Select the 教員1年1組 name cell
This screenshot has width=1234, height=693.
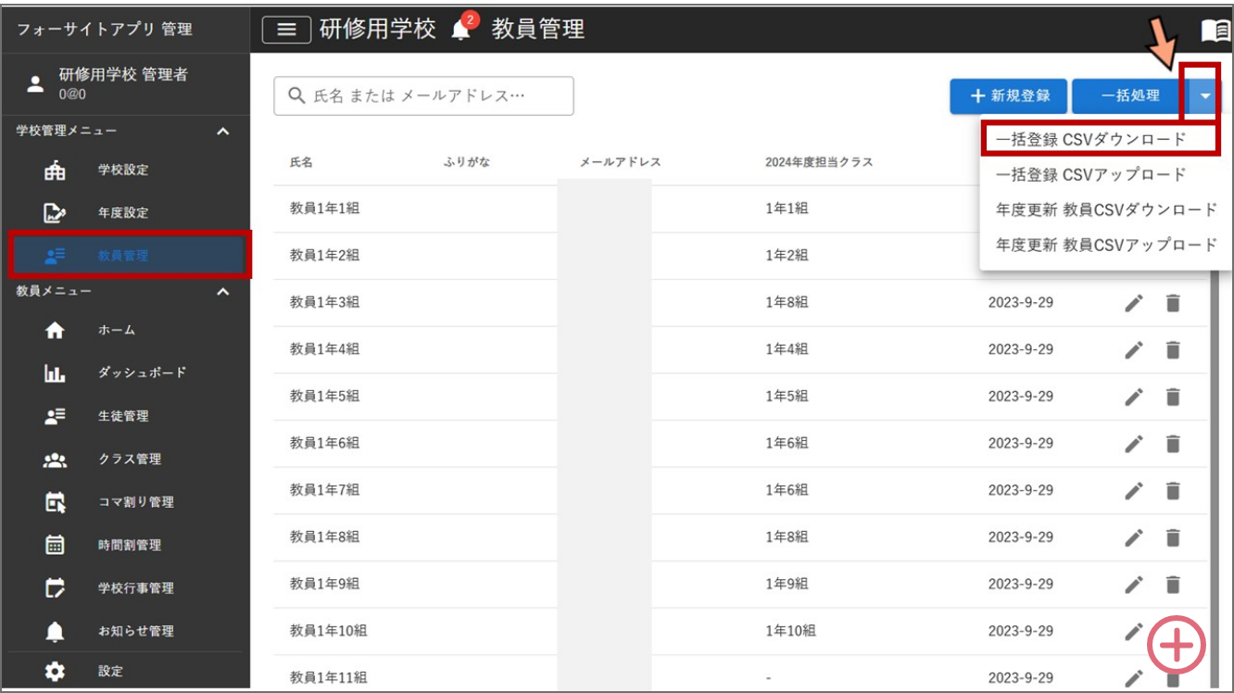324,208
